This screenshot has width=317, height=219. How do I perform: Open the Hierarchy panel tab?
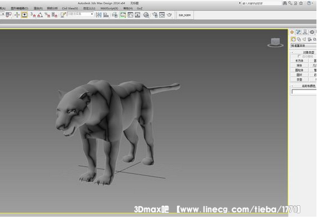pos(305,32)
